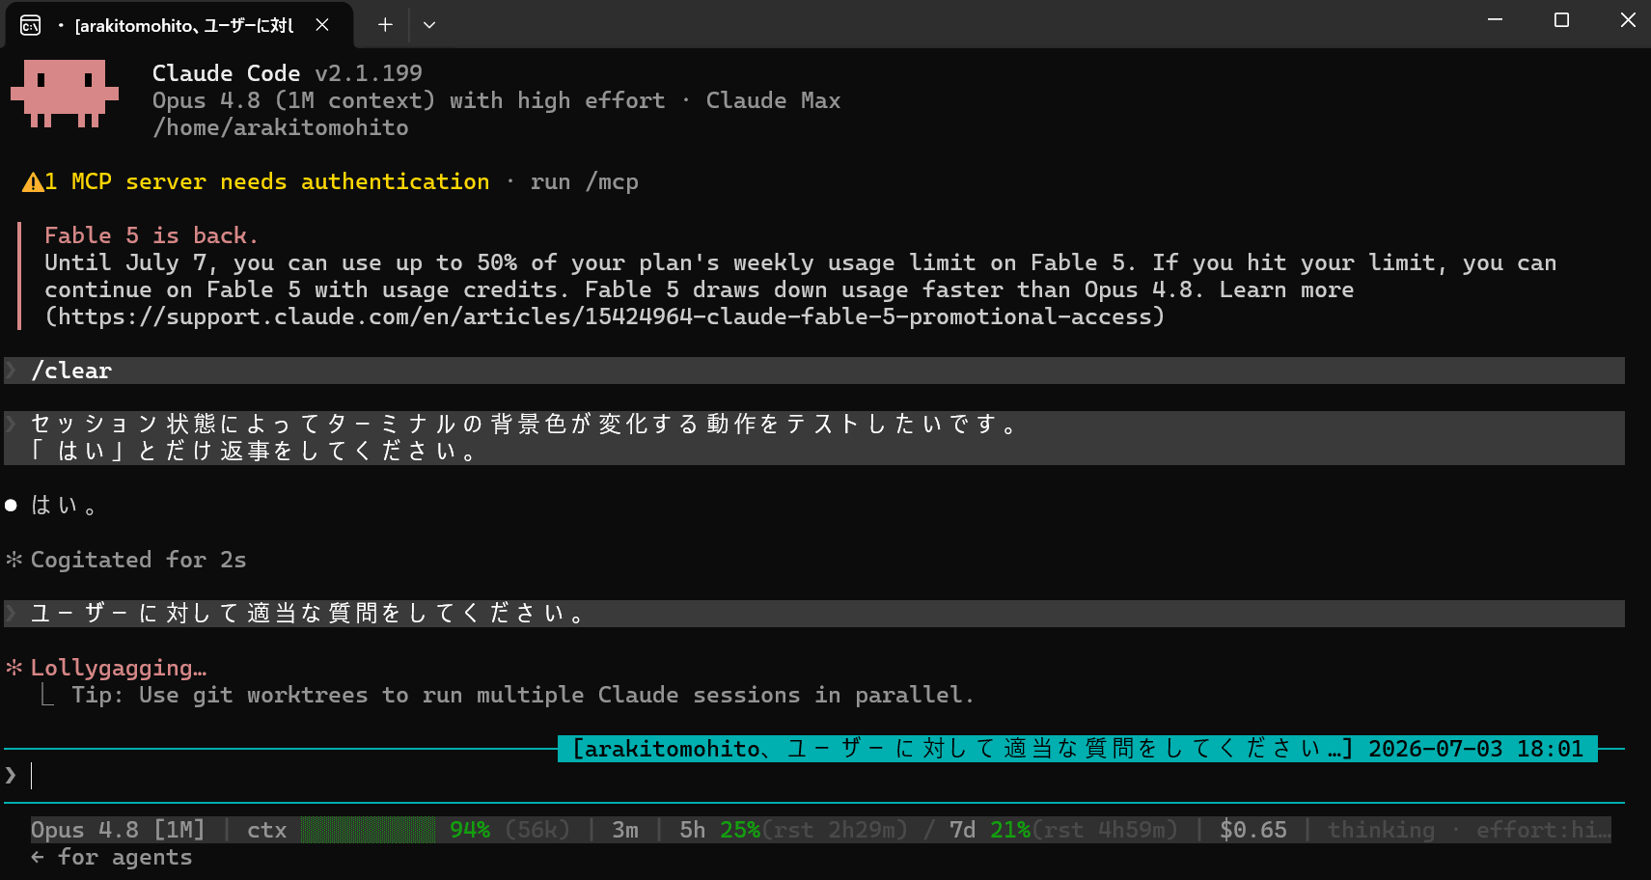Click the prompt chevron beside the input
The width and height of the screenshot is (1651, 880).
coord(11,775)
